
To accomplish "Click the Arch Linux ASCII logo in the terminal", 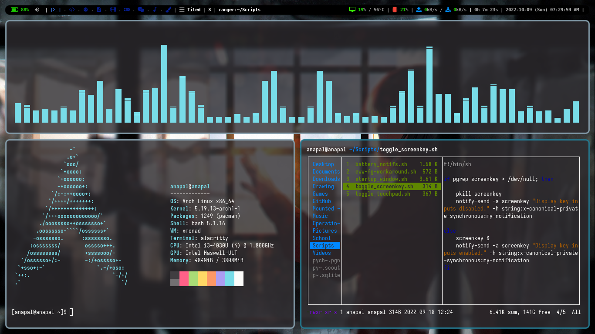I will point(71,216).
